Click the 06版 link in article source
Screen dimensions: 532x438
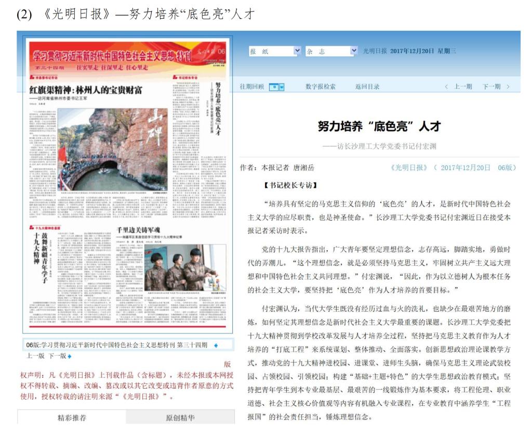coord(506,168)
